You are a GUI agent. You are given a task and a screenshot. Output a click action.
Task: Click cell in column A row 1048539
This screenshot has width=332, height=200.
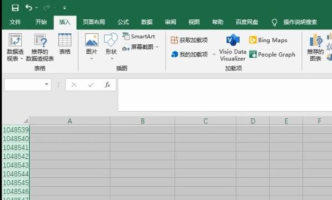pyautogui.click(x=70, y=129)
